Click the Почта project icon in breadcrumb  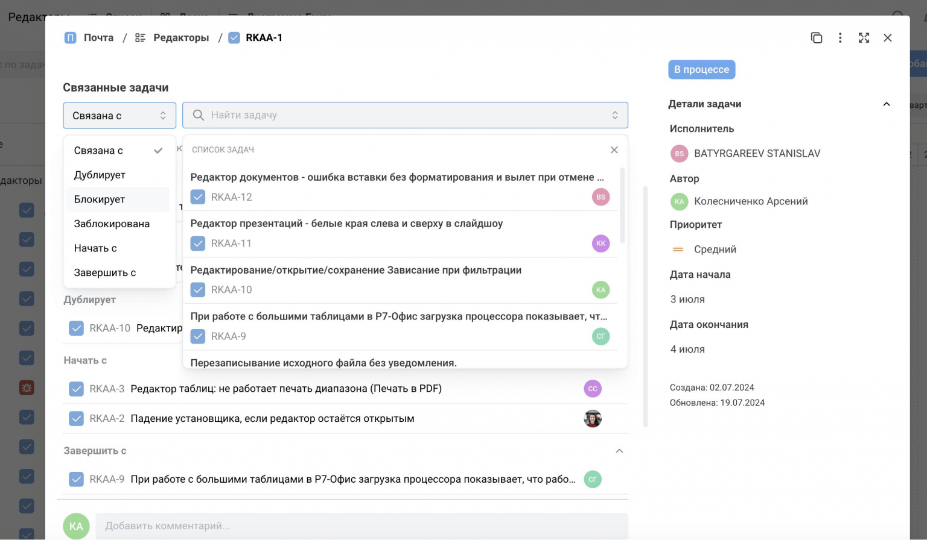click(x=71, y=38)
